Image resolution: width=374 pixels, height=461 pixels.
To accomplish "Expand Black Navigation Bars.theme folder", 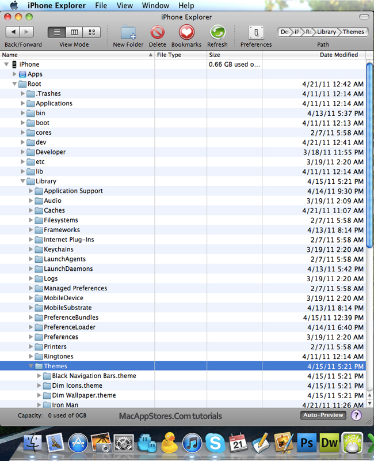I will click(39, 376).
